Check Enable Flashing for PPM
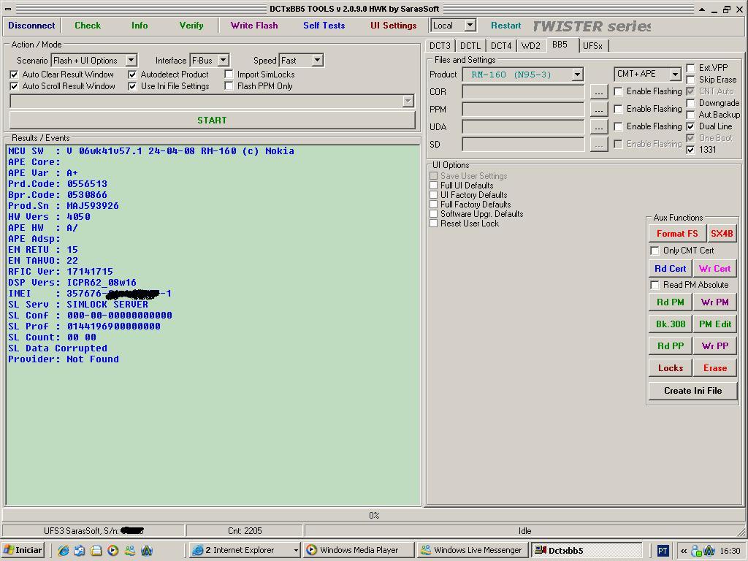Screen dimensions: 748x561 618,109
